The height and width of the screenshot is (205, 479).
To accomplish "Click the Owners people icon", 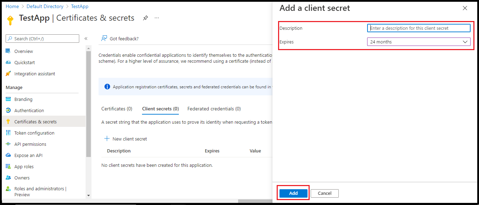I will click(8, 178).
